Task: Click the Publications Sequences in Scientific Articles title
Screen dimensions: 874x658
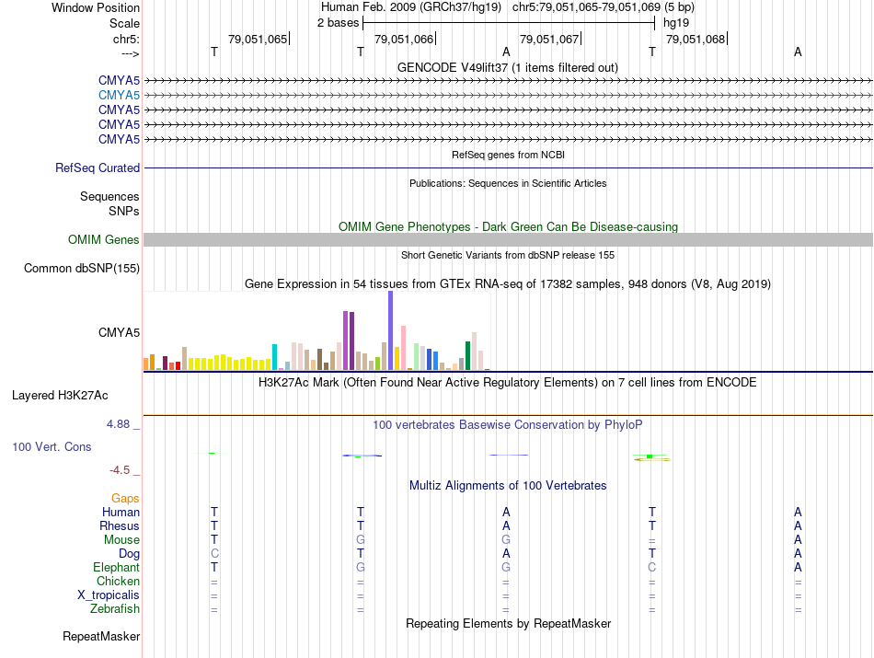Action: point(508,183)
